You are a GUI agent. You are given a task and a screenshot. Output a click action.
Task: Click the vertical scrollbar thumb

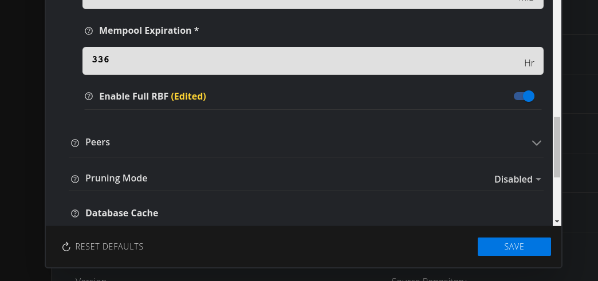click(557, 147)
